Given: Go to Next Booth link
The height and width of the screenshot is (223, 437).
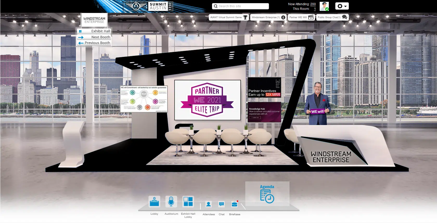Looking at the screenshot, I should click(101, 37).
